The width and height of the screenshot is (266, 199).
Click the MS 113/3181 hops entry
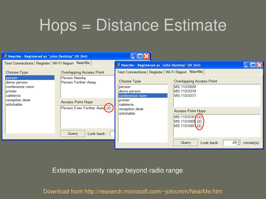188,117
